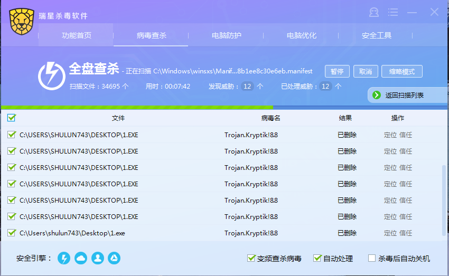449x276 pixels.
Task: Click the 已处理威胁 count badge 12
Action: [325, 87]
